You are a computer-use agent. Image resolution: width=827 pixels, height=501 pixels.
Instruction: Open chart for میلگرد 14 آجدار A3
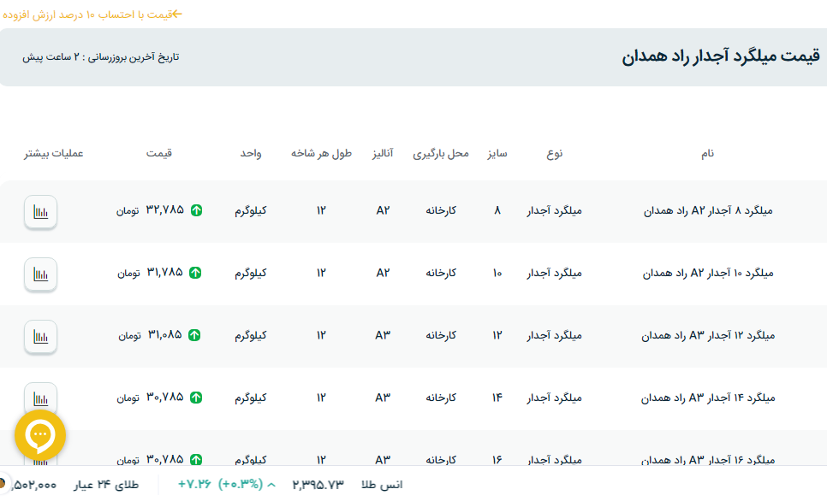pos(40,398)
